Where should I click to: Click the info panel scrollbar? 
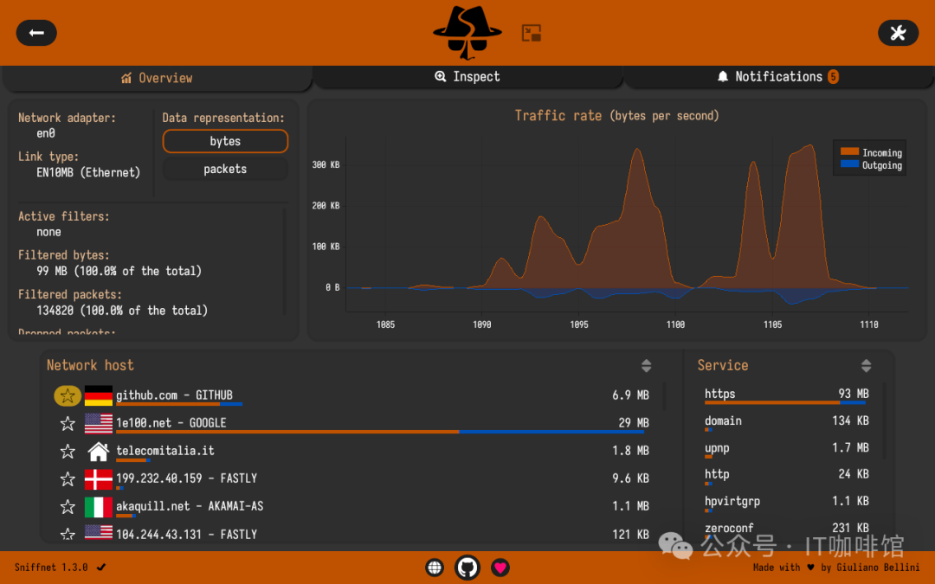[285, 261]
